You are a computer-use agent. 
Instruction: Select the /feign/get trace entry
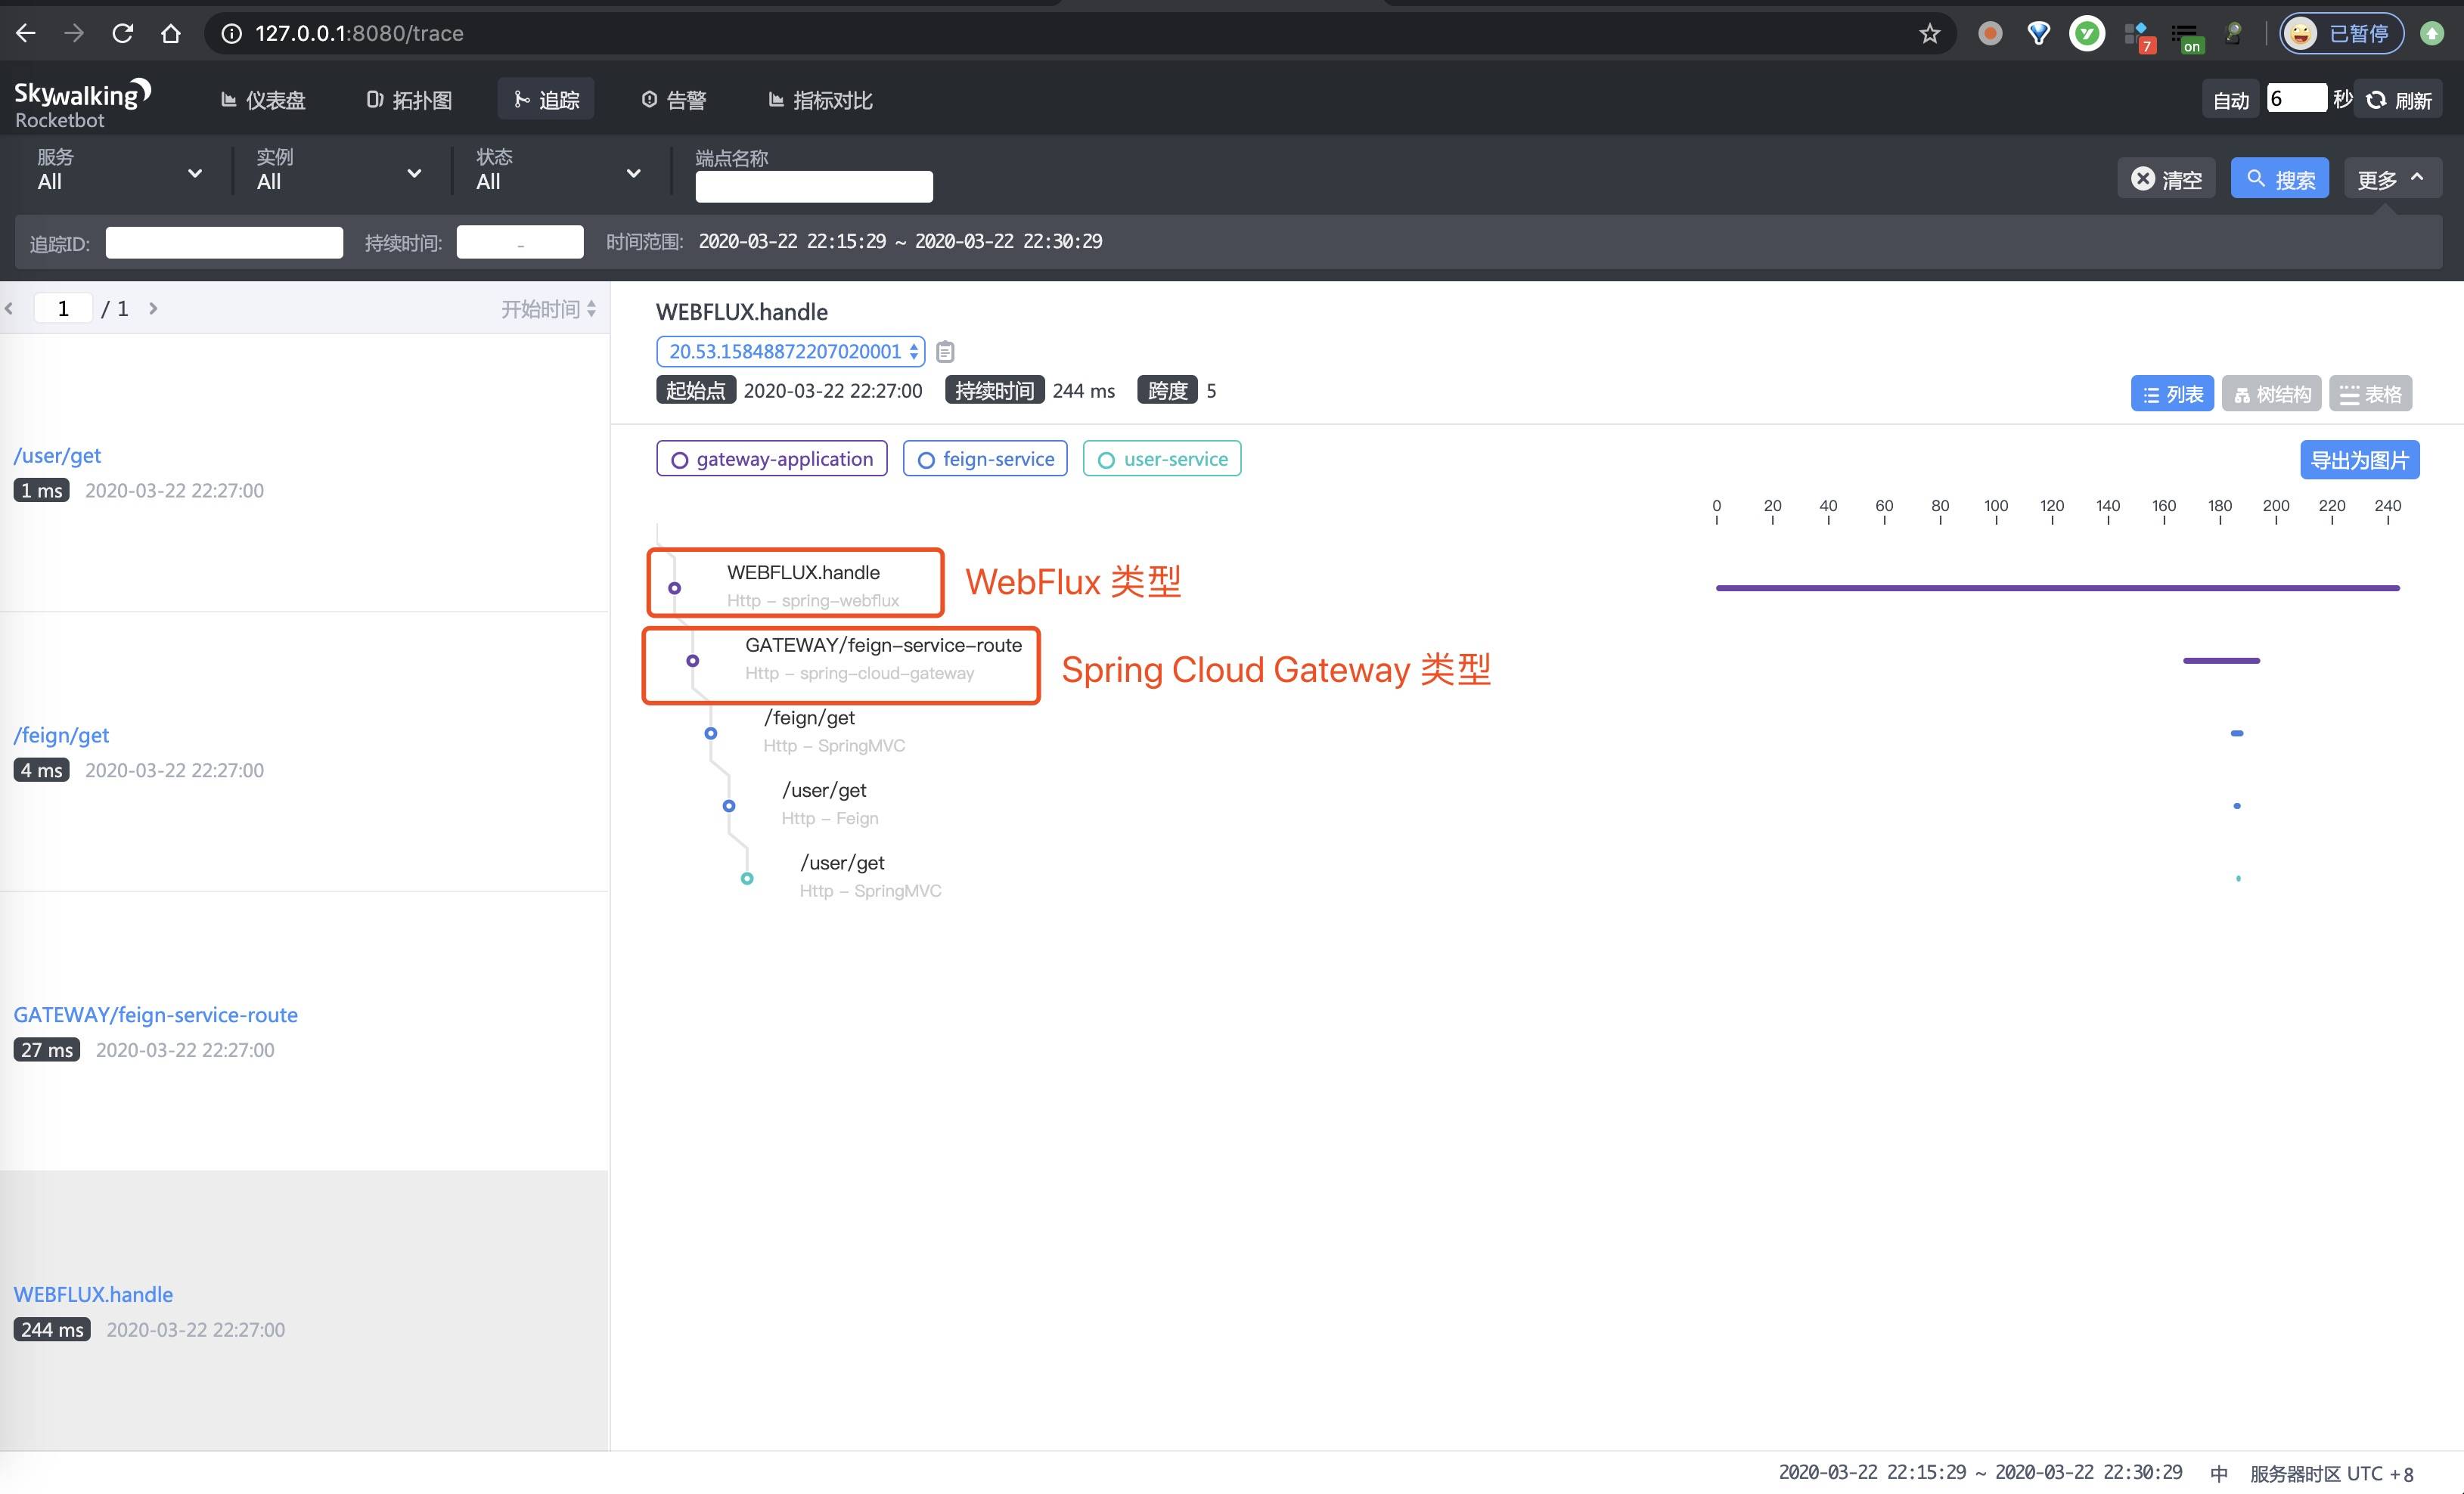click(304, 752)
